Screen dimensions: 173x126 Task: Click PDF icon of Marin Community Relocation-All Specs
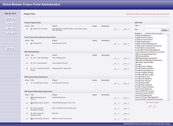31,108
